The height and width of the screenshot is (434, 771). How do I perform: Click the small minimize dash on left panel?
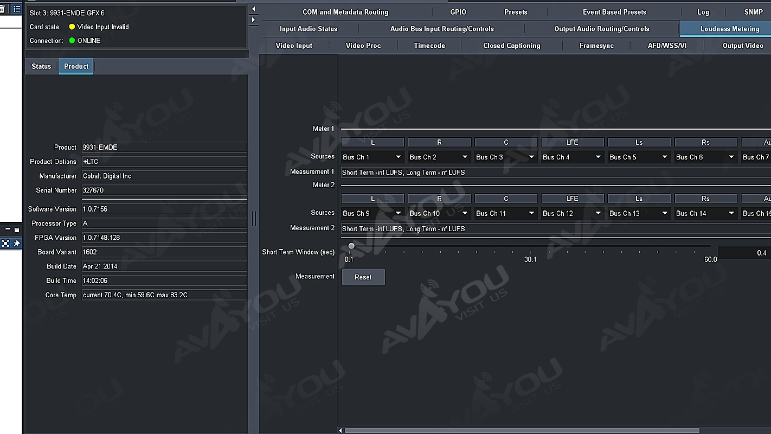click(8, 229)
